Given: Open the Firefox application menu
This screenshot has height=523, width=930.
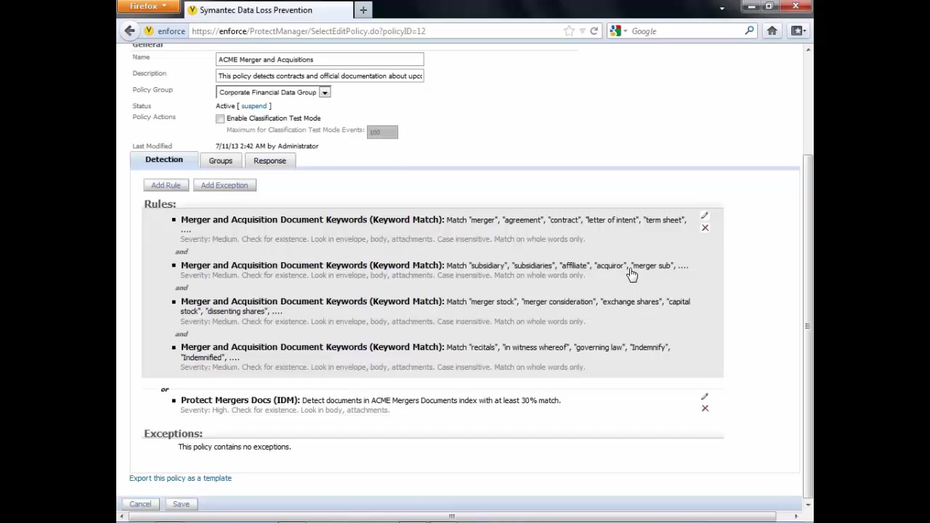Looking at the screenshot, I should click(148, 7).
